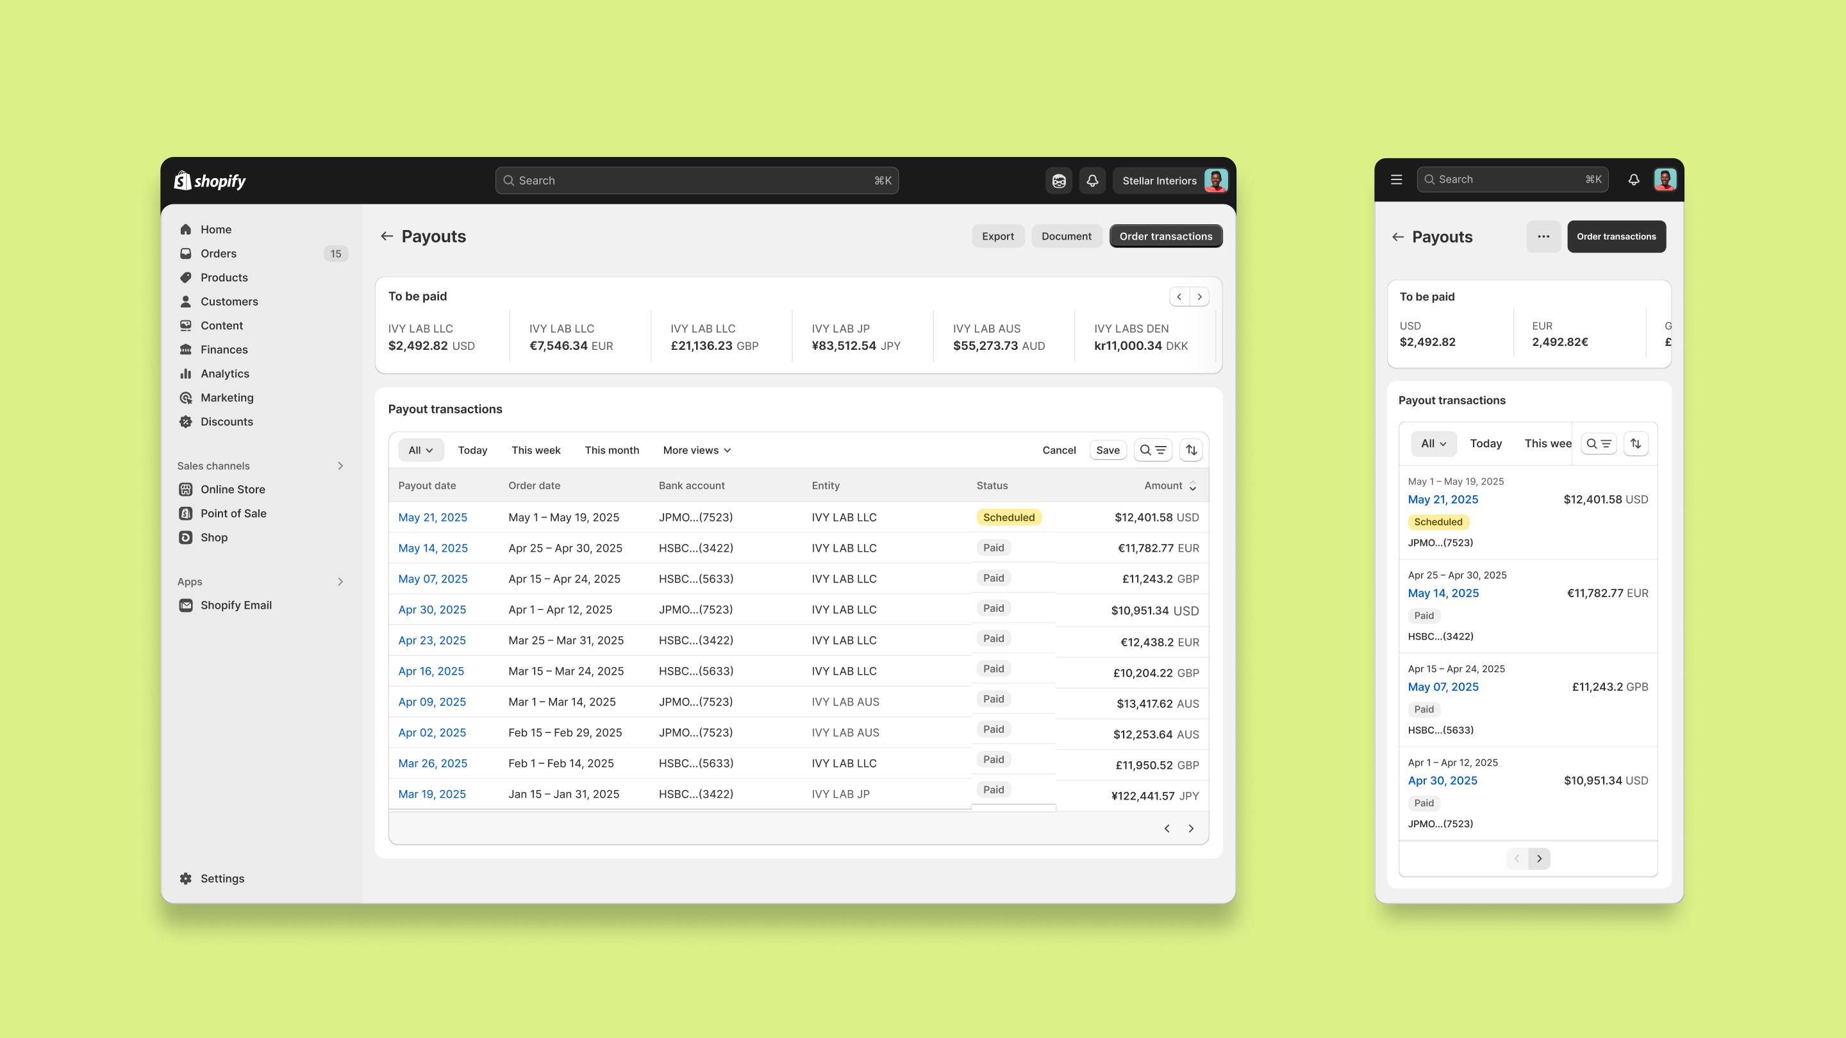The image size is (1846, 1038).
Task: Switch to the This week tab
Action: tap(535, 450)
